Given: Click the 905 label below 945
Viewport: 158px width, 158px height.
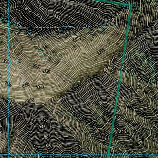Looking at the screenshot, I should (47, 137).
